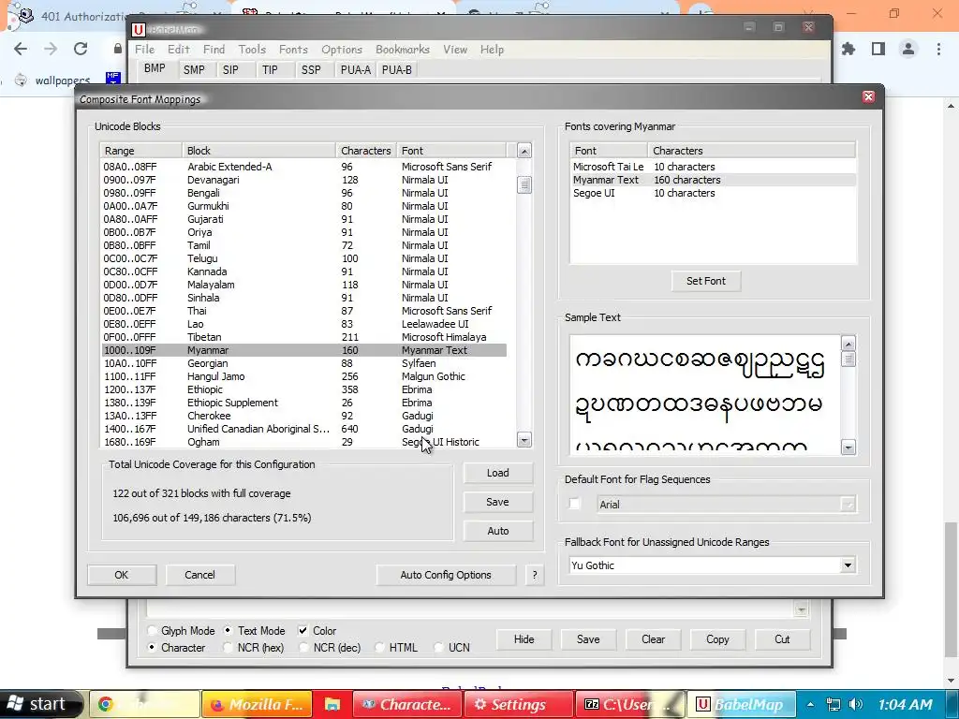This screenshot has height=719, width=959.
Task: Click the browser side panel icon
Action: (878, 49)
